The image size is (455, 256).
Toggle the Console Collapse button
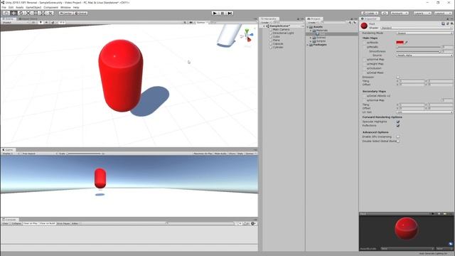(x=16, y=223)
